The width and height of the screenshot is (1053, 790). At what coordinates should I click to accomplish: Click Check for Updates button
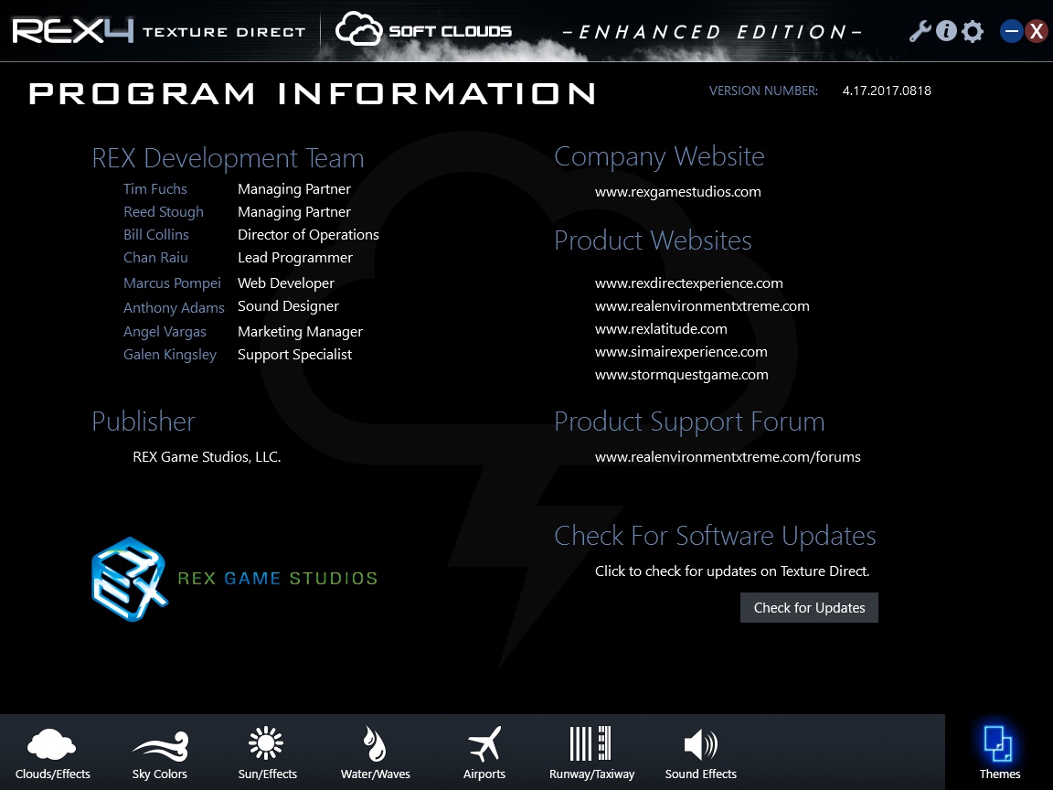click(809, 607)
